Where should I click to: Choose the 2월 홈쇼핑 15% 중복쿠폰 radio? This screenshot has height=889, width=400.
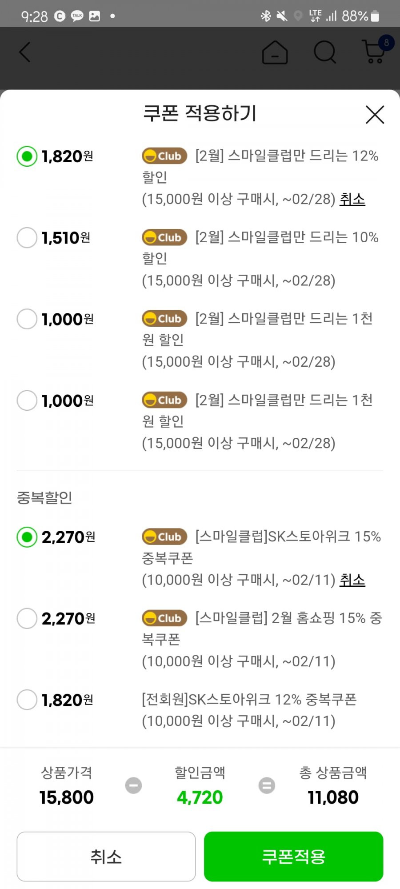pos(27,618)
